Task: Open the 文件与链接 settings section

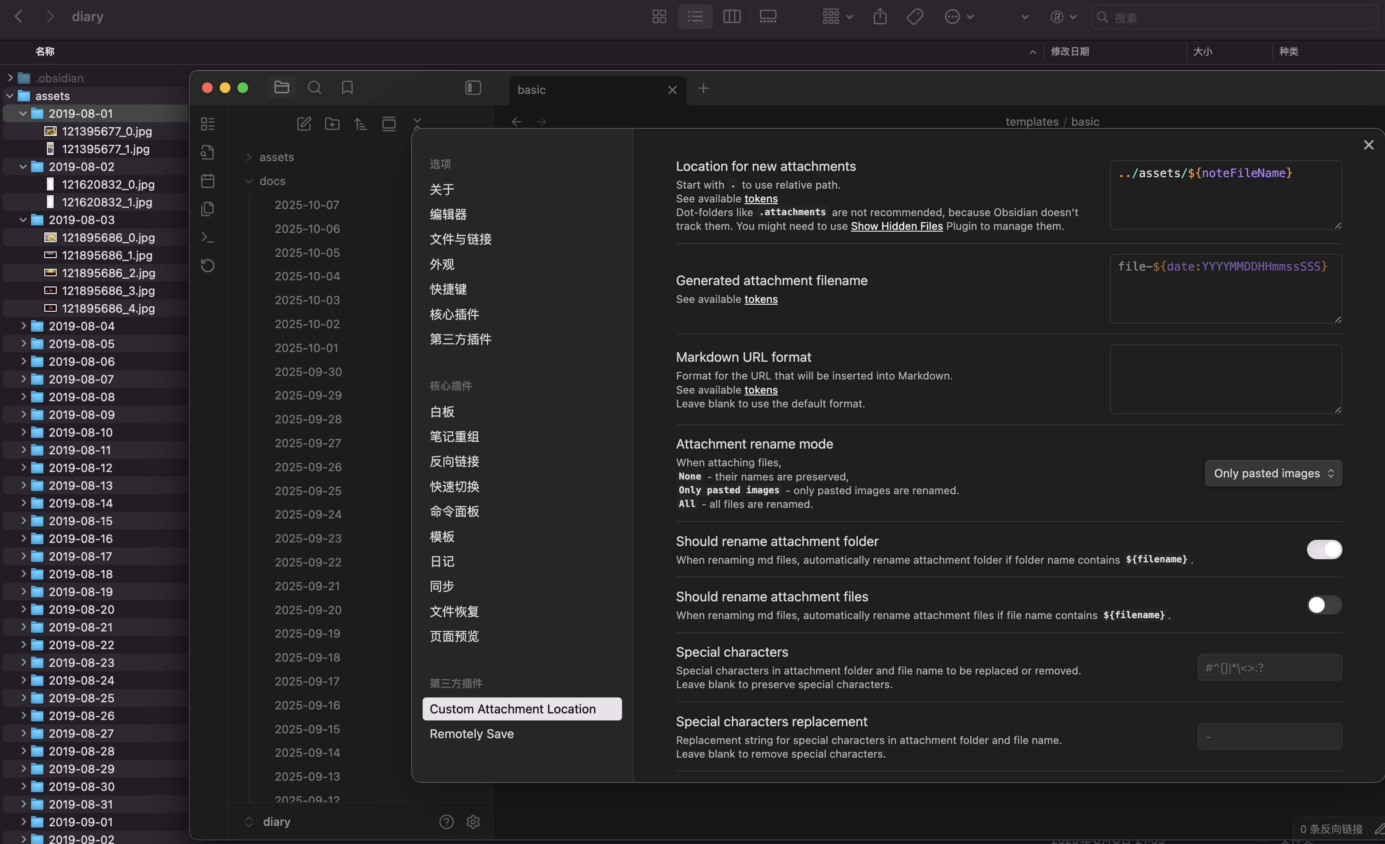Action: pyautogui.click(x=460, y=240)
